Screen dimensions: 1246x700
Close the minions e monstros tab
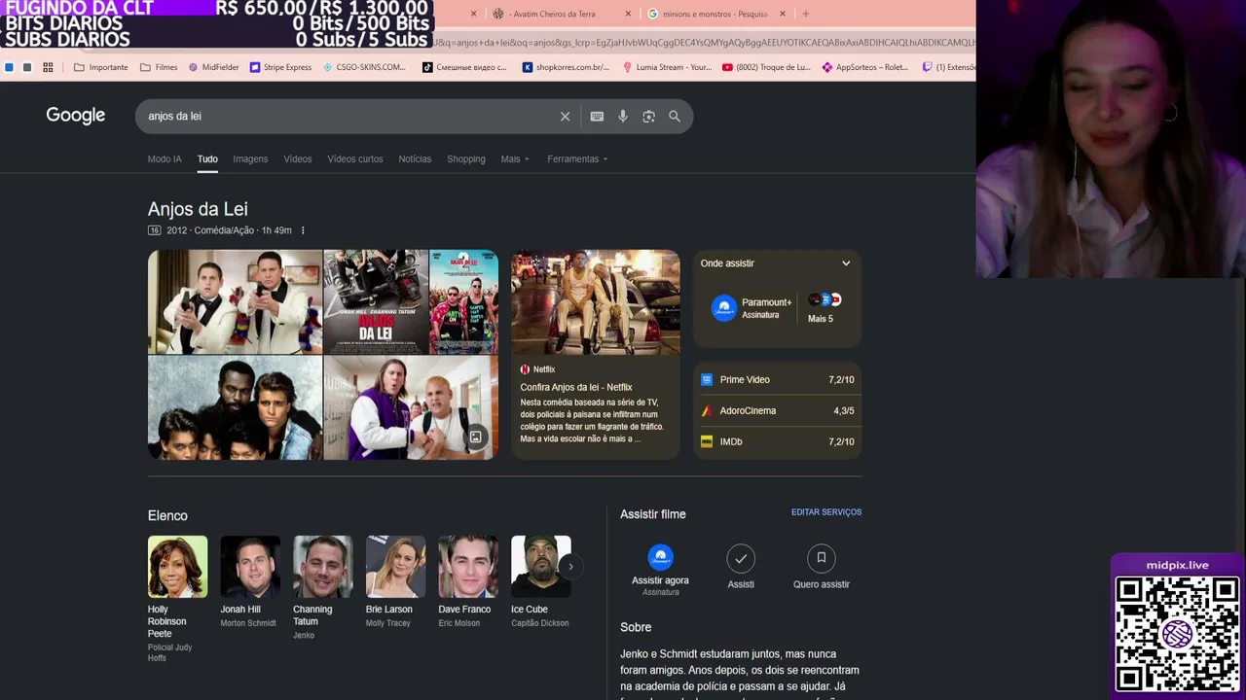[782, 14]
